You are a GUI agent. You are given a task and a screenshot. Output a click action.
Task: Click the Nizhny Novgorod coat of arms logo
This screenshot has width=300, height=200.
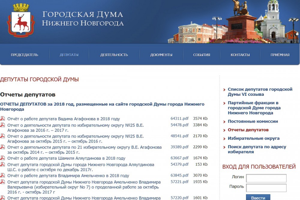(x=21, y=20)
